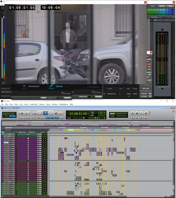
Task: Select Spot edit mode
Action: point(12,114)
